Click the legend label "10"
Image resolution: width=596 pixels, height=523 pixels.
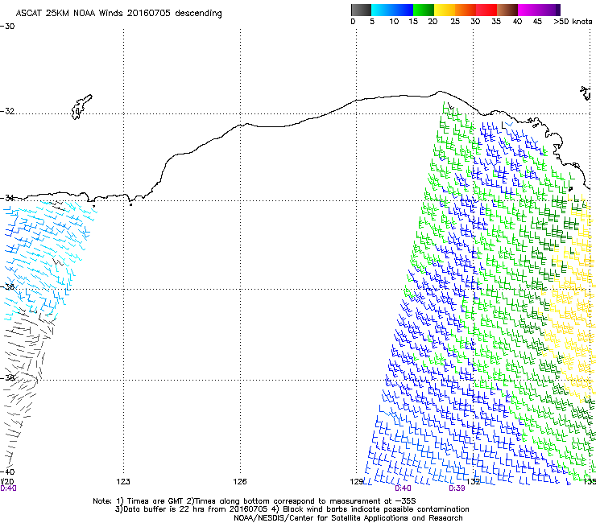coord(394,22)
